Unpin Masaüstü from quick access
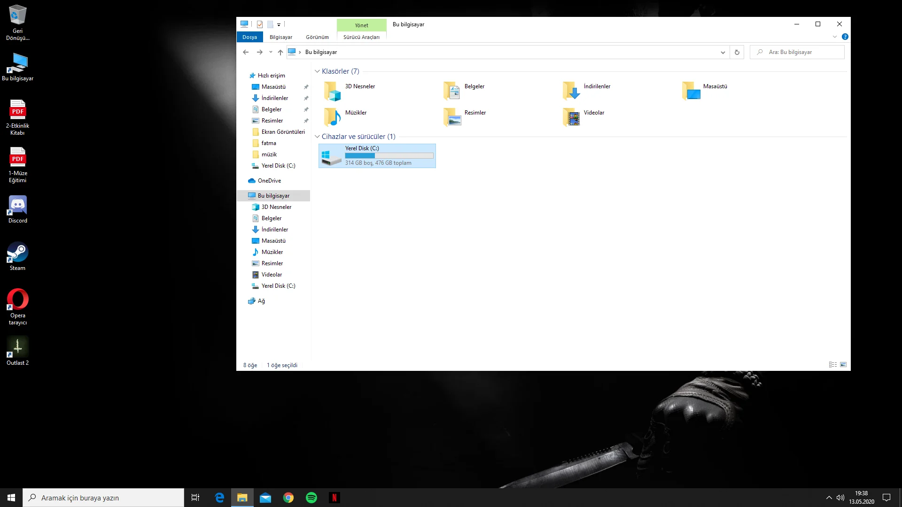Image resolution: width=902 pixels, height=507 pixels. point(306,87)
